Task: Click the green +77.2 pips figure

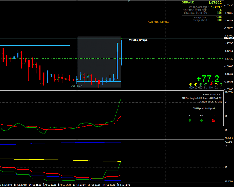Action: [x=207, y=79]
